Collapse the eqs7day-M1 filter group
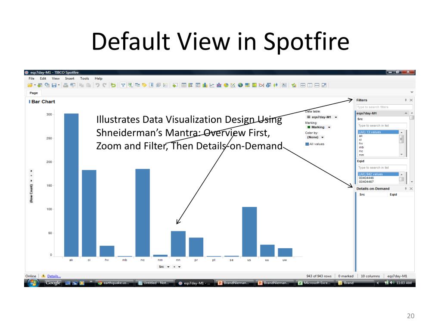441x331 pixels. (406, 113)
